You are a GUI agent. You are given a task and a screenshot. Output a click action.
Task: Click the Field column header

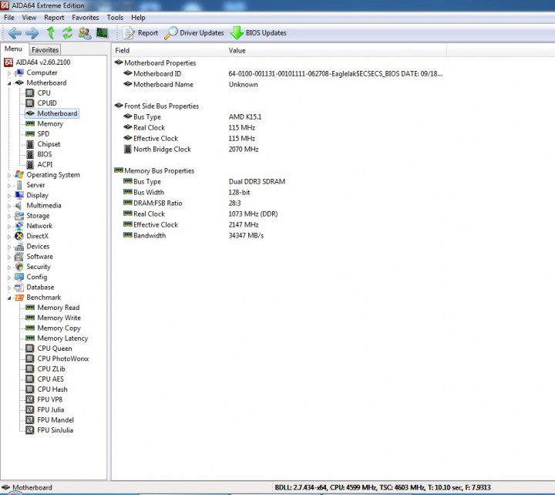169,50
